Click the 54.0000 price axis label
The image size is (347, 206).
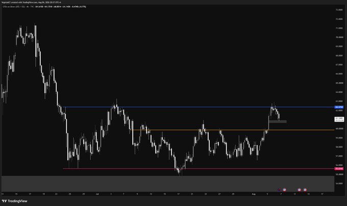click(x=339, y=183)
